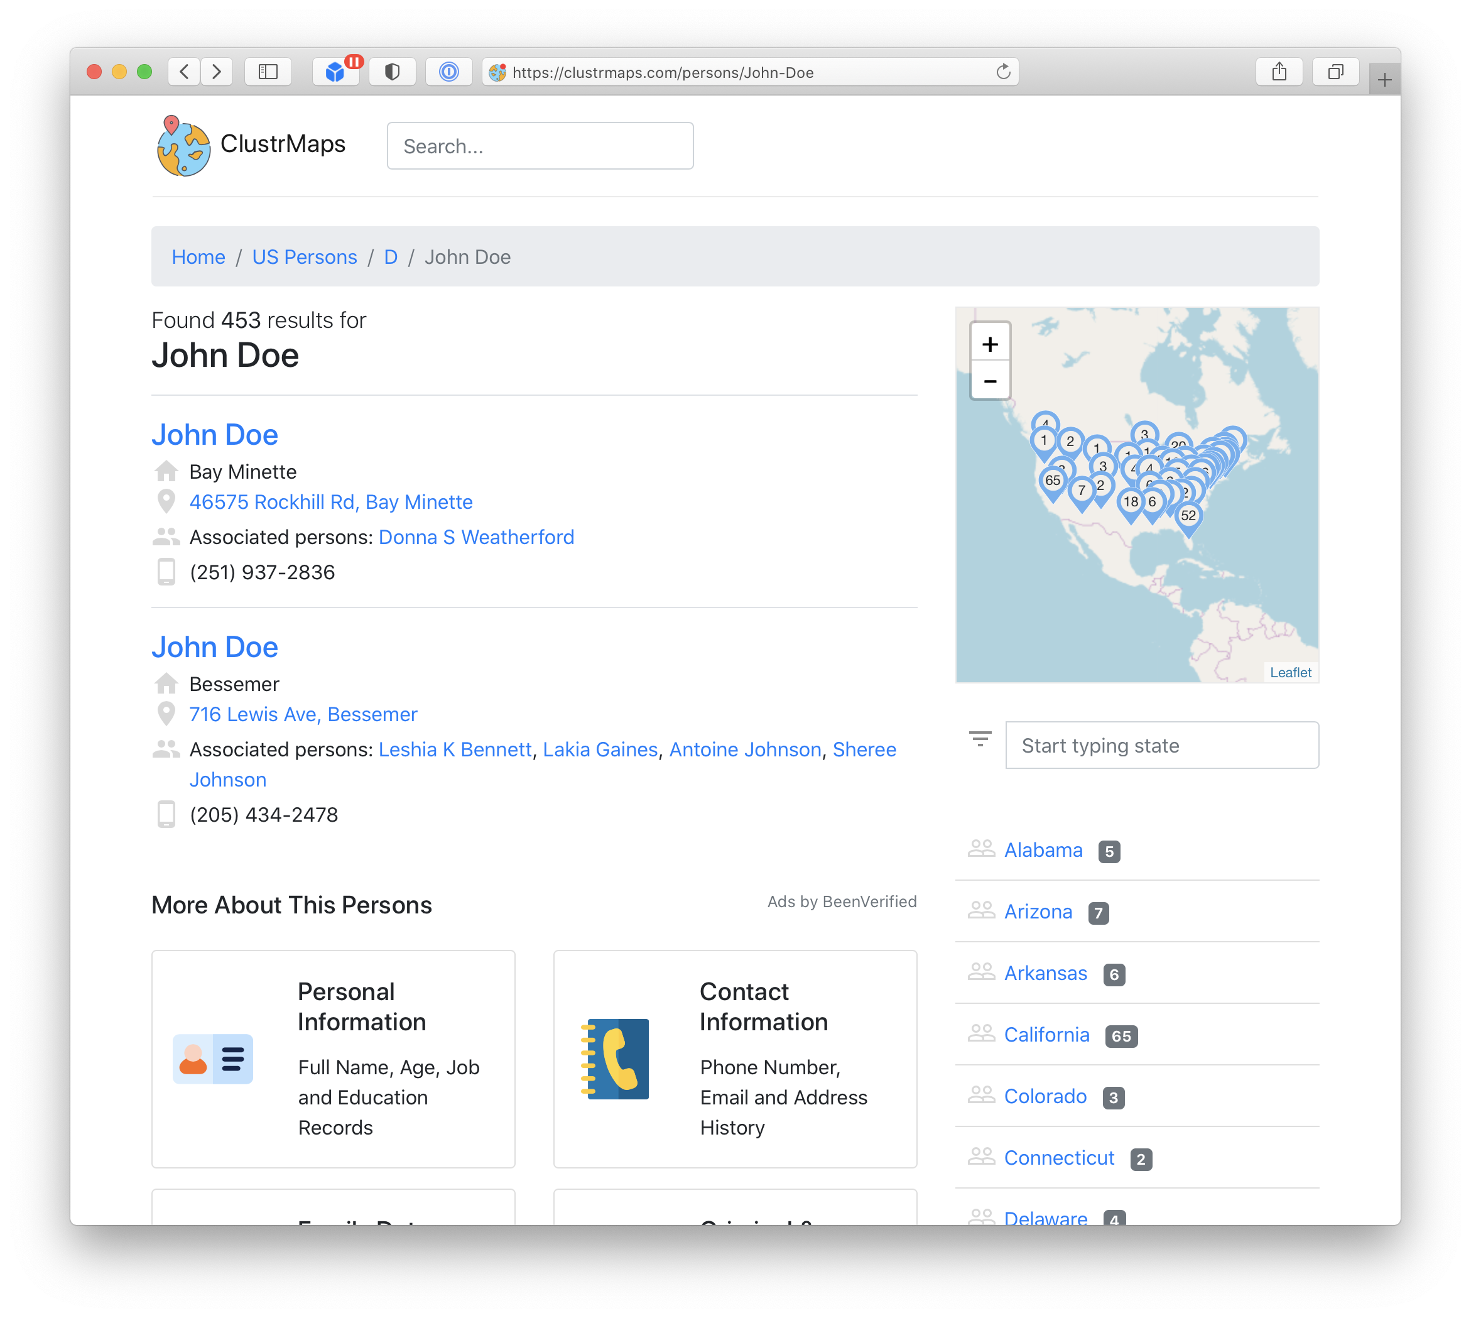The image size is (1471, 1318).
Task: Open the 1Password extension icon
Action: pos(449,72)
